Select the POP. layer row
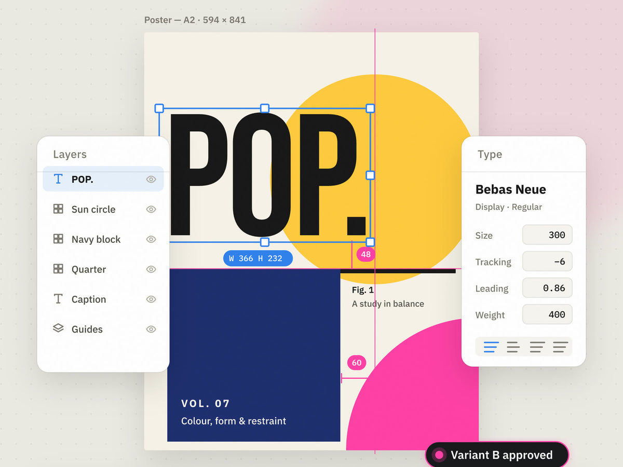 pos(103,179)
